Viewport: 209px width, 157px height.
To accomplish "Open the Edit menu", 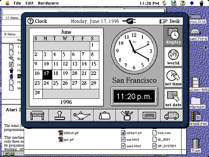I will click(x=30, y=3).
